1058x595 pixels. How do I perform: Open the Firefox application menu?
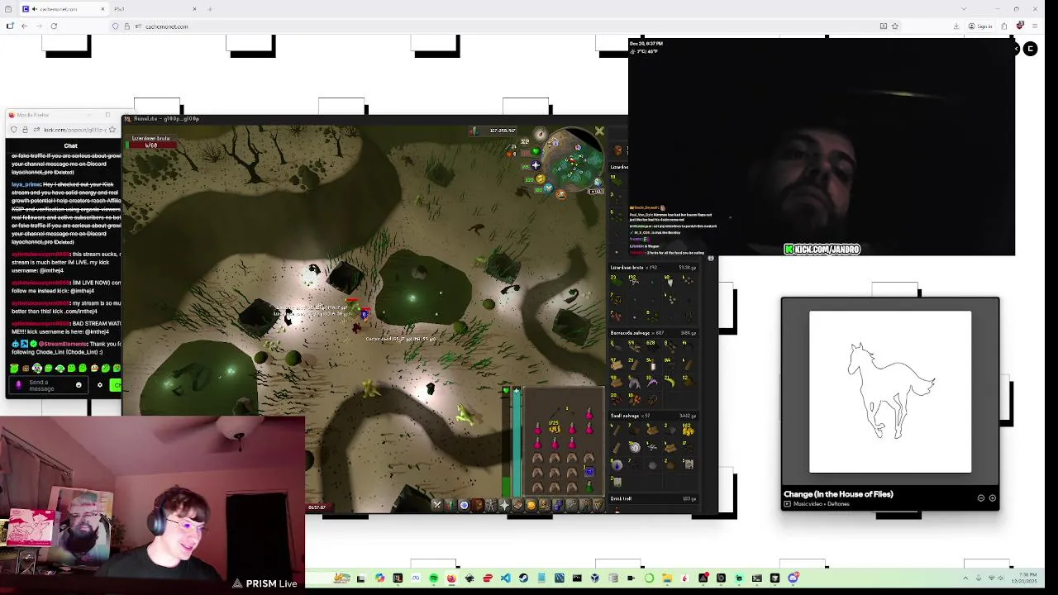point(1036,26)
